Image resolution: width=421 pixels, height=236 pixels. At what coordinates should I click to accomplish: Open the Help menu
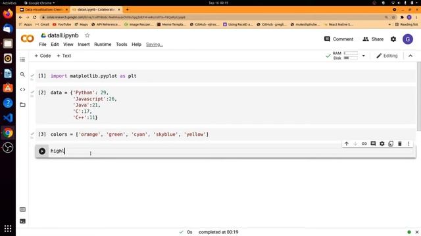point(136,45)
